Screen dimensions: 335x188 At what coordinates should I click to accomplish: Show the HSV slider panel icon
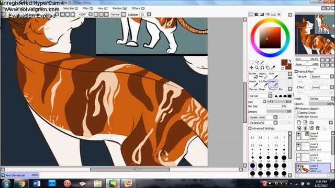click(x=262, y=15)
